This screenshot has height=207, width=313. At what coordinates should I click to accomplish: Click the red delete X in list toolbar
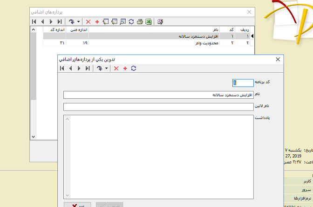88,22
